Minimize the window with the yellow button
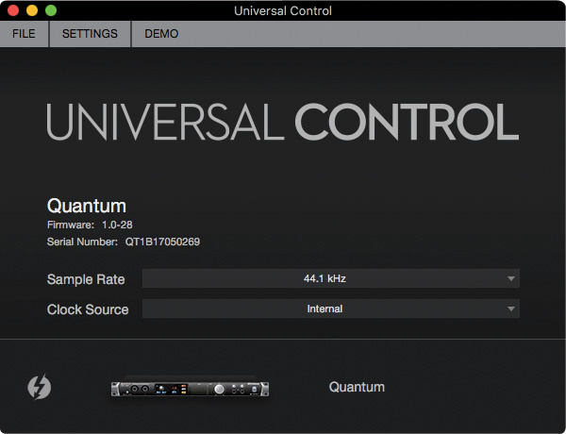This screenshot has width=566, height=434. tap(32, 10)
